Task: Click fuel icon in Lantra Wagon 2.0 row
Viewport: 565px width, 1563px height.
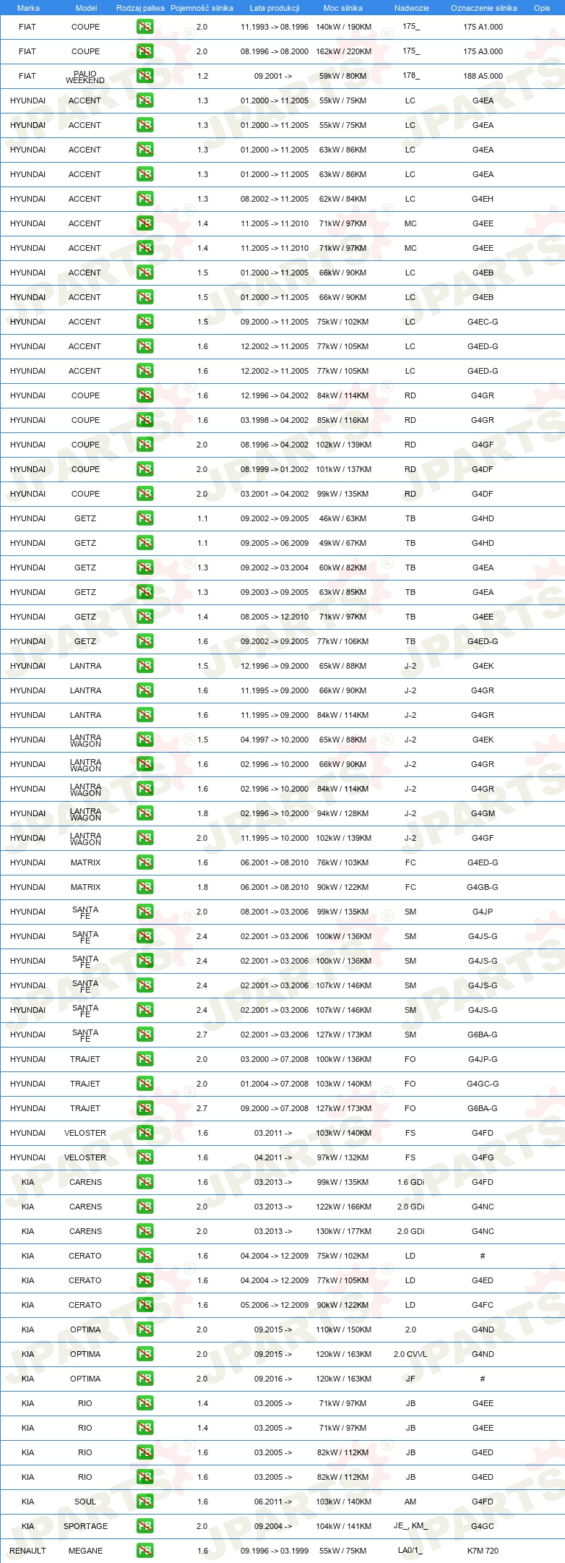Action: pyautogui.click(x=145, y=838)
